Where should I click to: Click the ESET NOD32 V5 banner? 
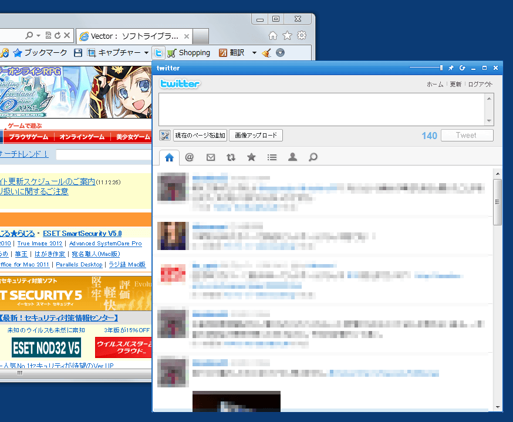[46, 347]
